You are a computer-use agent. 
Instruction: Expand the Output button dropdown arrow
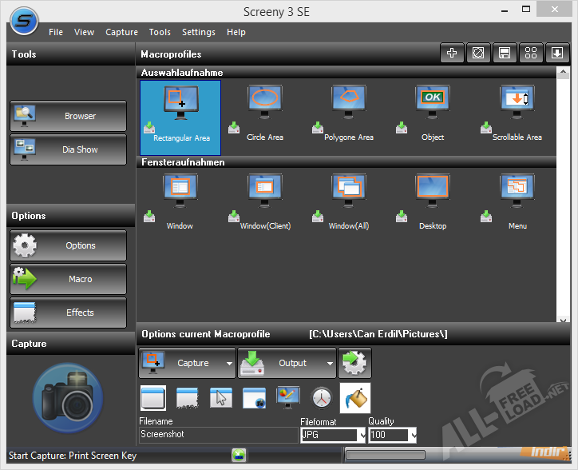click(x=331, y=364)
